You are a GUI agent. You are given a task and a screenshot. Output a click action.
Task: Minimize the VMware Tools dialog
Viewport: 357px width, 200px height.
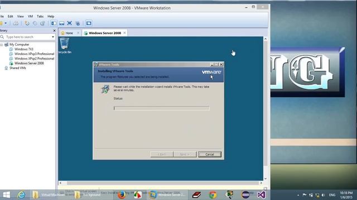(212, 64)
